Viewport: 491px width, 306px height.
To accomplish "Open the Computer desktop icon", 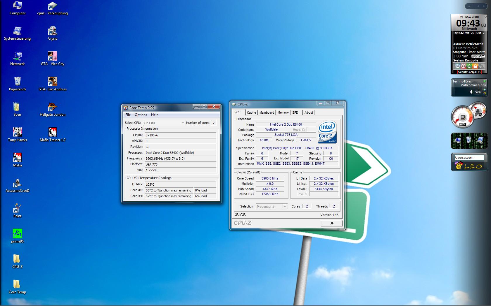I will [18, 8].
